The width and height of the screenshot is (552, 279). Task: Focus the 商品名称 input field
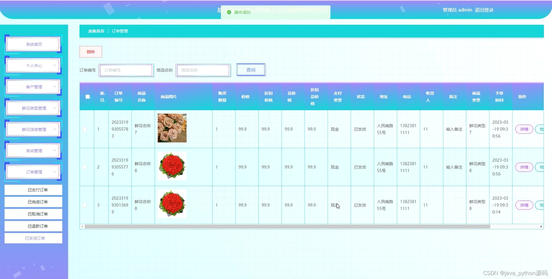point(203,70)
